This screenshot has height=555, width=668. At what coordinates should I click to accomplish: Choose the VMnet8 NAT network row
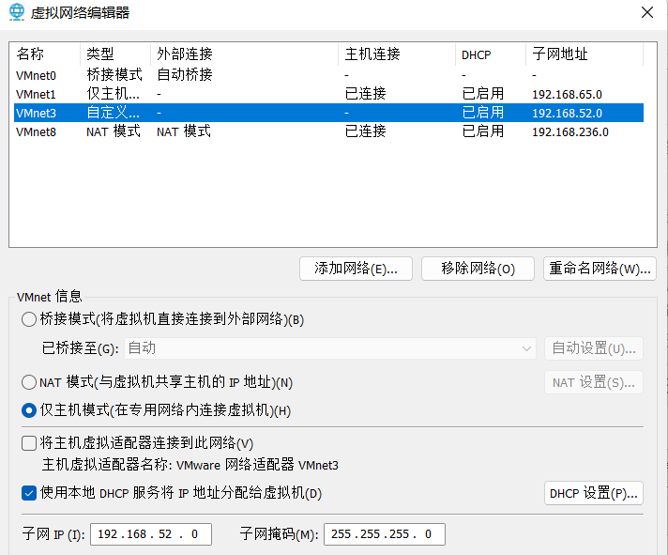(38, 131)
